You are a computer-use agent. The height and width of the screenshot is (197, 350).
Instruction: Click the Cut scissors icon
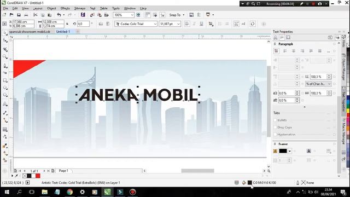pyautogui.click(x=35, y=15)
